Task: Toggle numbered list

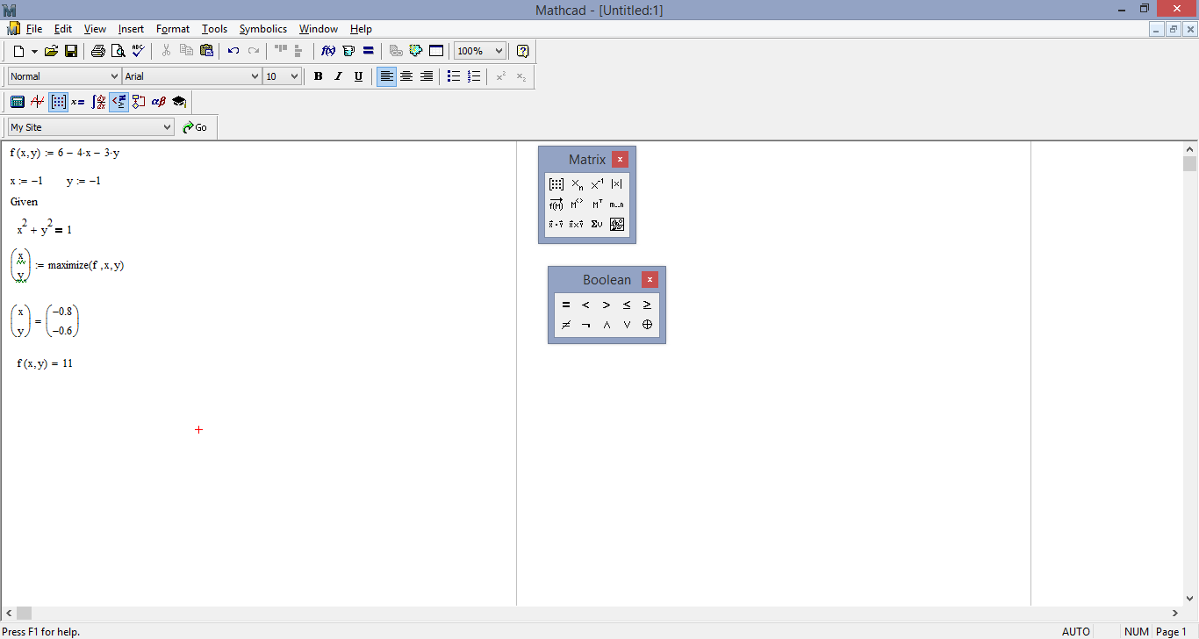Action: click(474, 76)
